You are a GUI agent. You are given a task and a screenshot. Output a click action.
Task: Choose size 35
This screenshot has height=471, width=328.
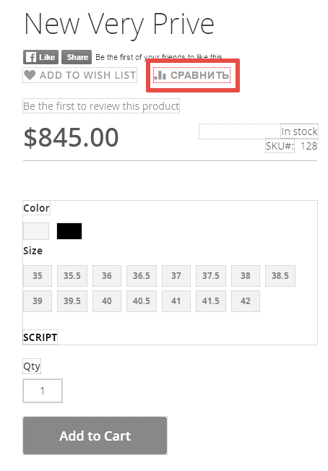click(x=38, y=276)
